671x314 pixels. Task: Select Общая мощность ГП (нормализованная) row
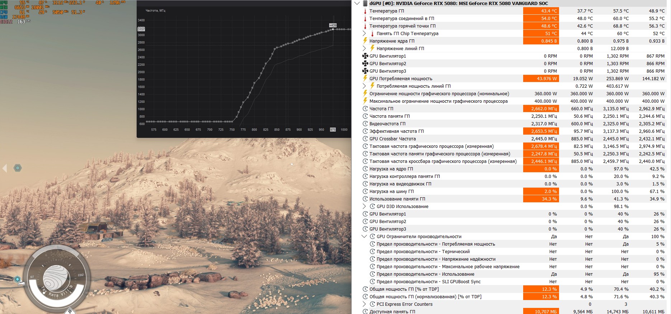[x=514, y=297]
